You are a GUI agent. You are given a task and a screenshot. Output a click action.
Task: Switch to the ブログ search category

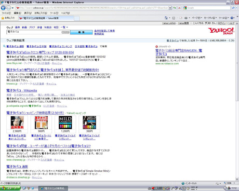32,28
